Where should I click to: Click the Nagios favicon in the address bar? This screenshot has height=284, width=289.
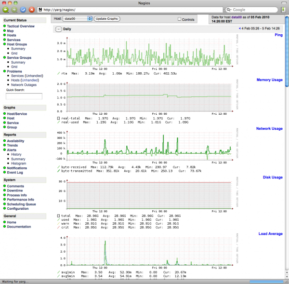[x=40, y=9]
